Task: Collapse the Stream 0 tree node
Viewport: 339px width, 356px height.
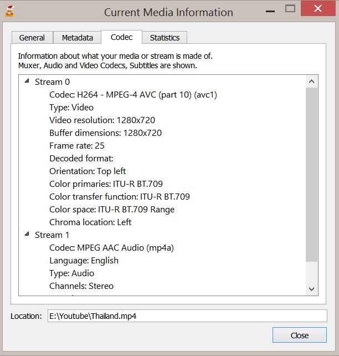Action: [27, 81]
